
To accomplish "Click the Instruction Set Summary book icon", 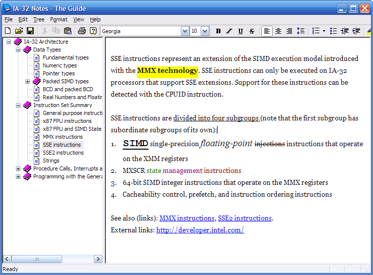I will point(27,105).
